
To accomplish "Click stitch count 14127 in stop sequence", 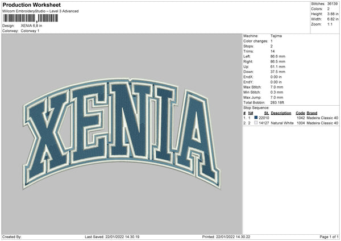I will click(264, 123).
